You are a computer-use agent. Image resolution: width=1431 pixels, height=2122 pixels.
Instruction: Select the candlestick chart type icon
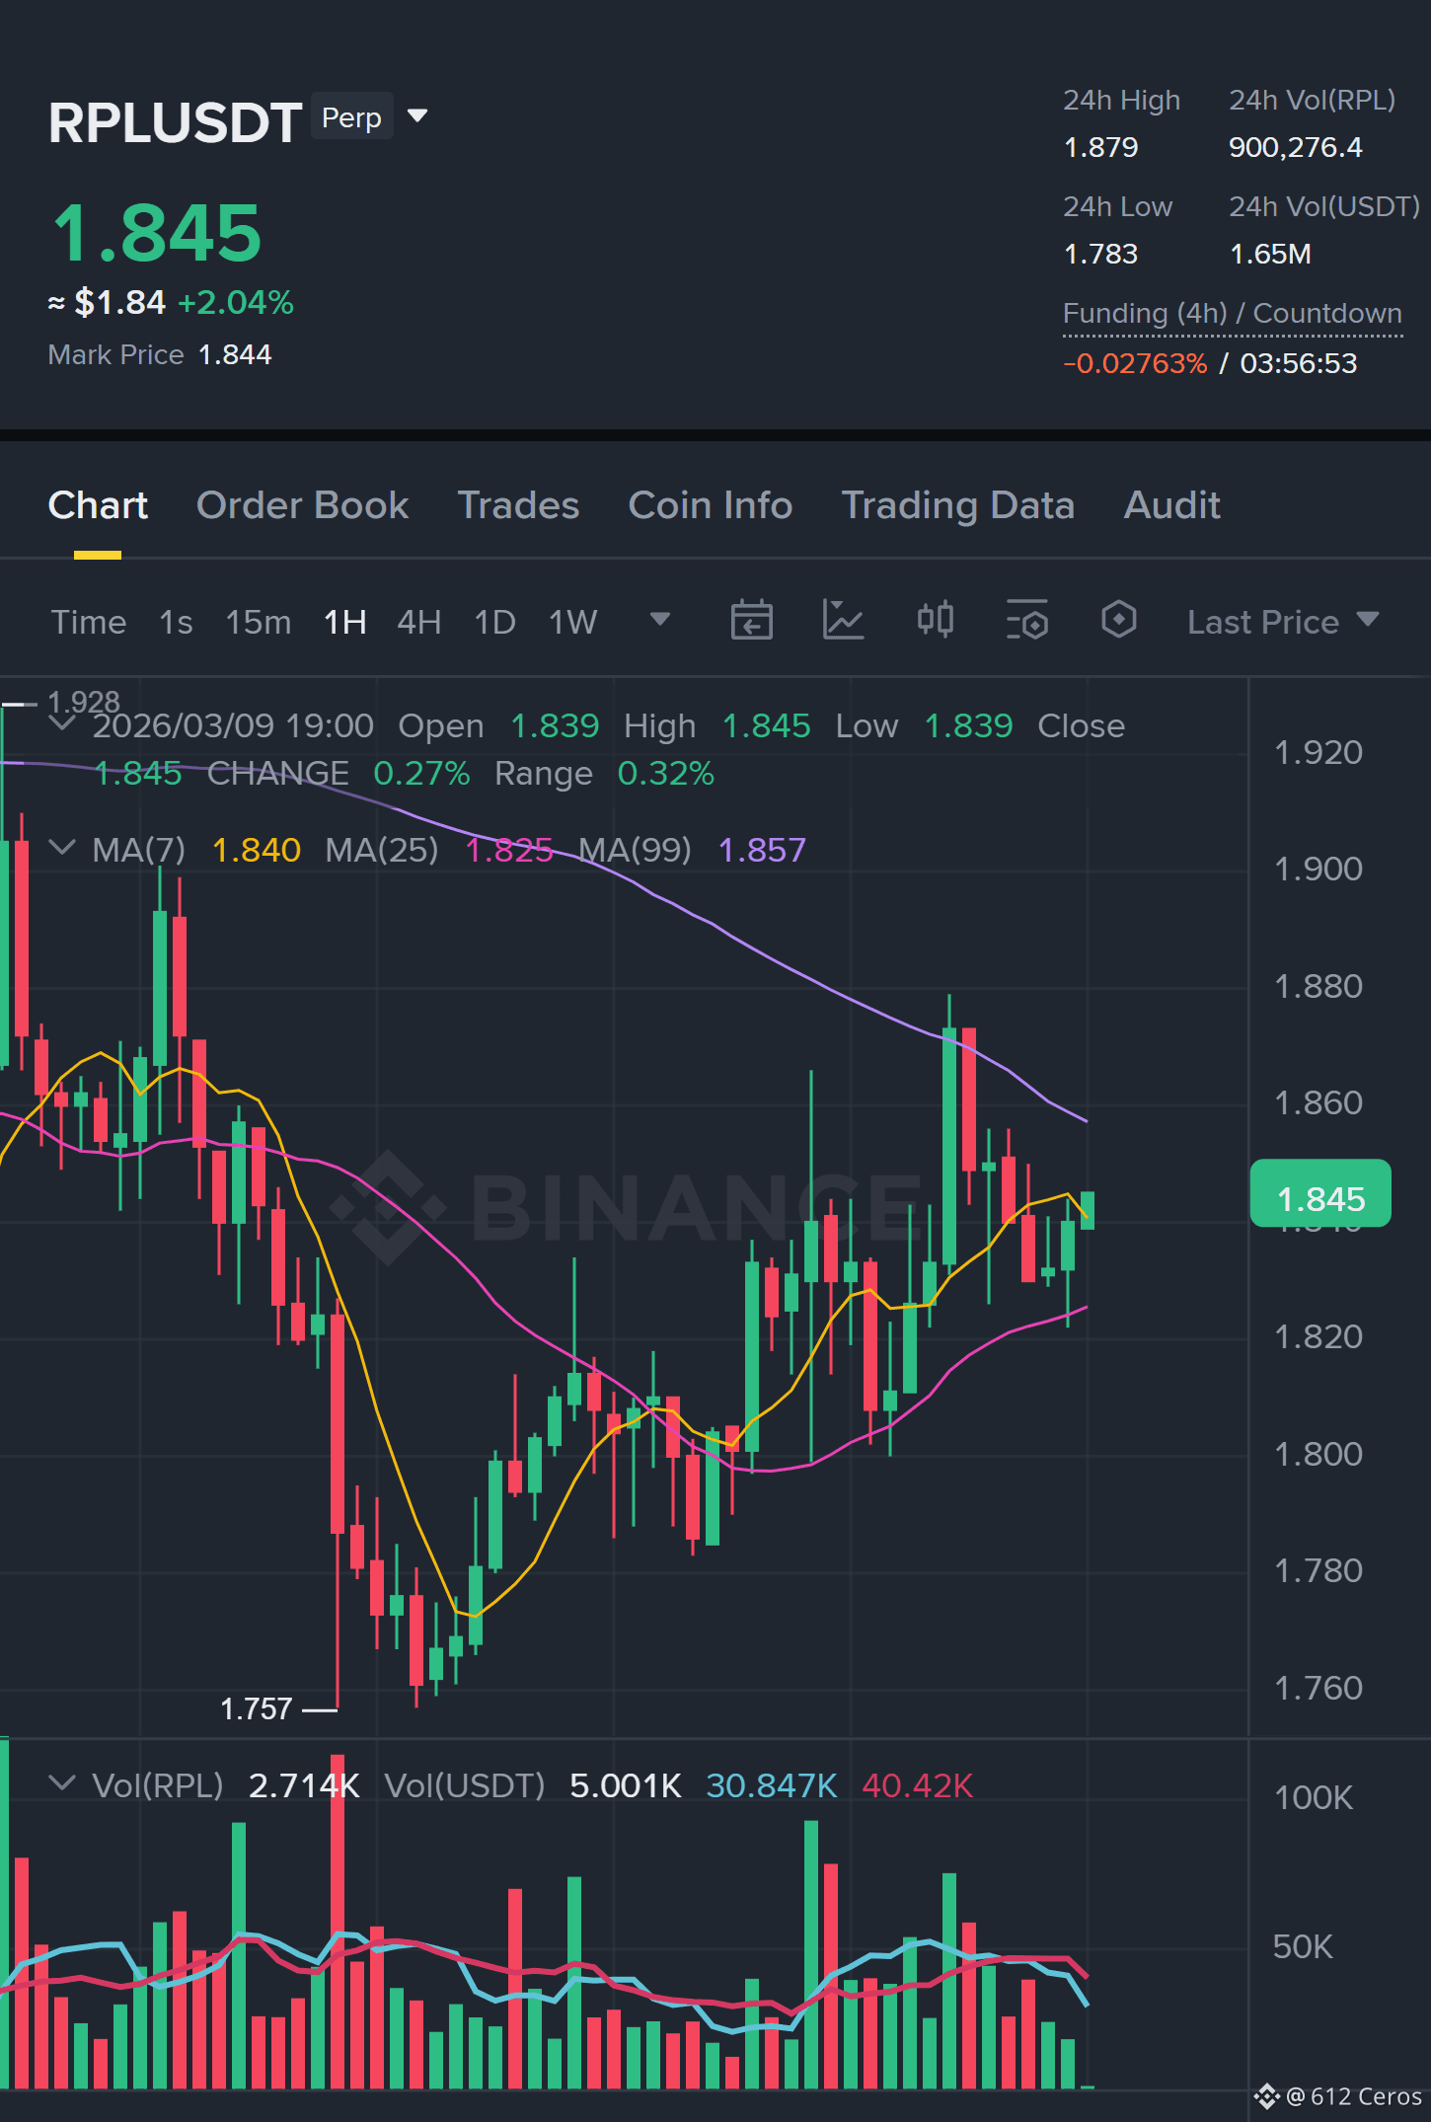coord(935,621)
